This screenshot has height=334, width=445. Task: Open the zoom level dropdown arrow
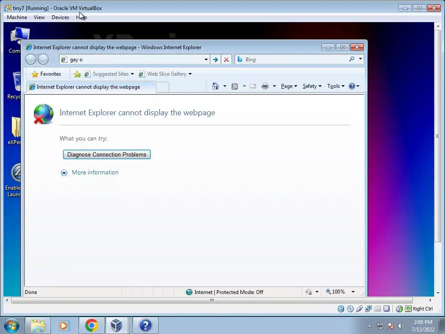[353, 292]
